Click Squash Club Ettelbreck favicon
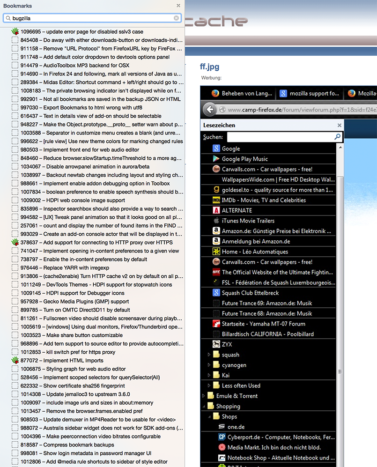Image resolution: width=377 pixels, height=467 pixels. pos(216,293)
